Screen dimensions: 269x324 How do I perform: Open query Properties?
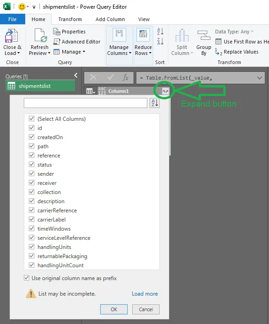click(x=69, y=32)
